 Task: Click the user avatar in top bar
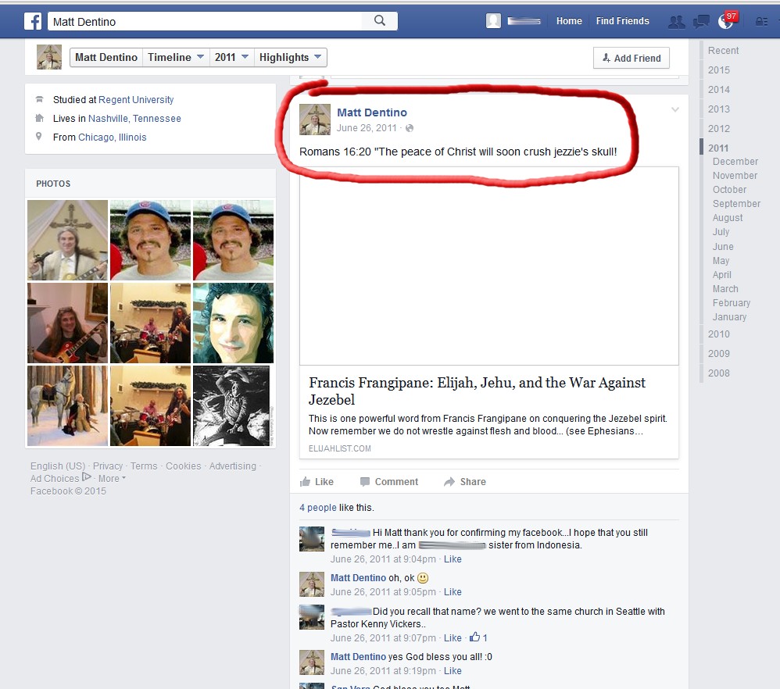click(x=493, y=21)
